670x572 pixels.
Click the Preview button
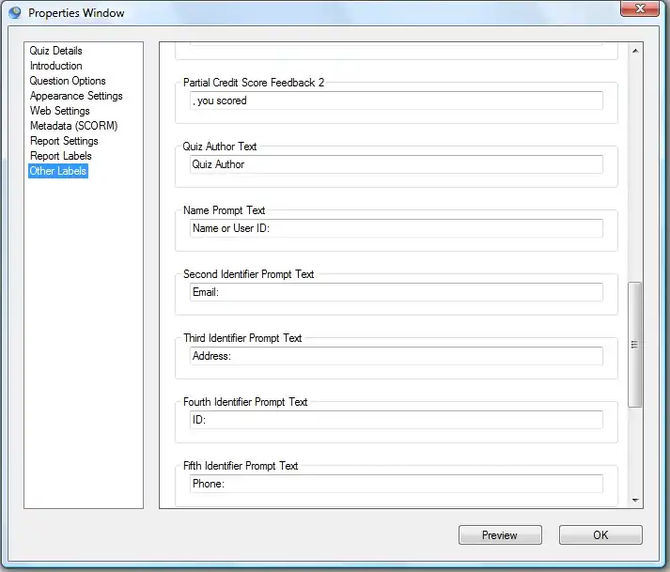(500, 535)
